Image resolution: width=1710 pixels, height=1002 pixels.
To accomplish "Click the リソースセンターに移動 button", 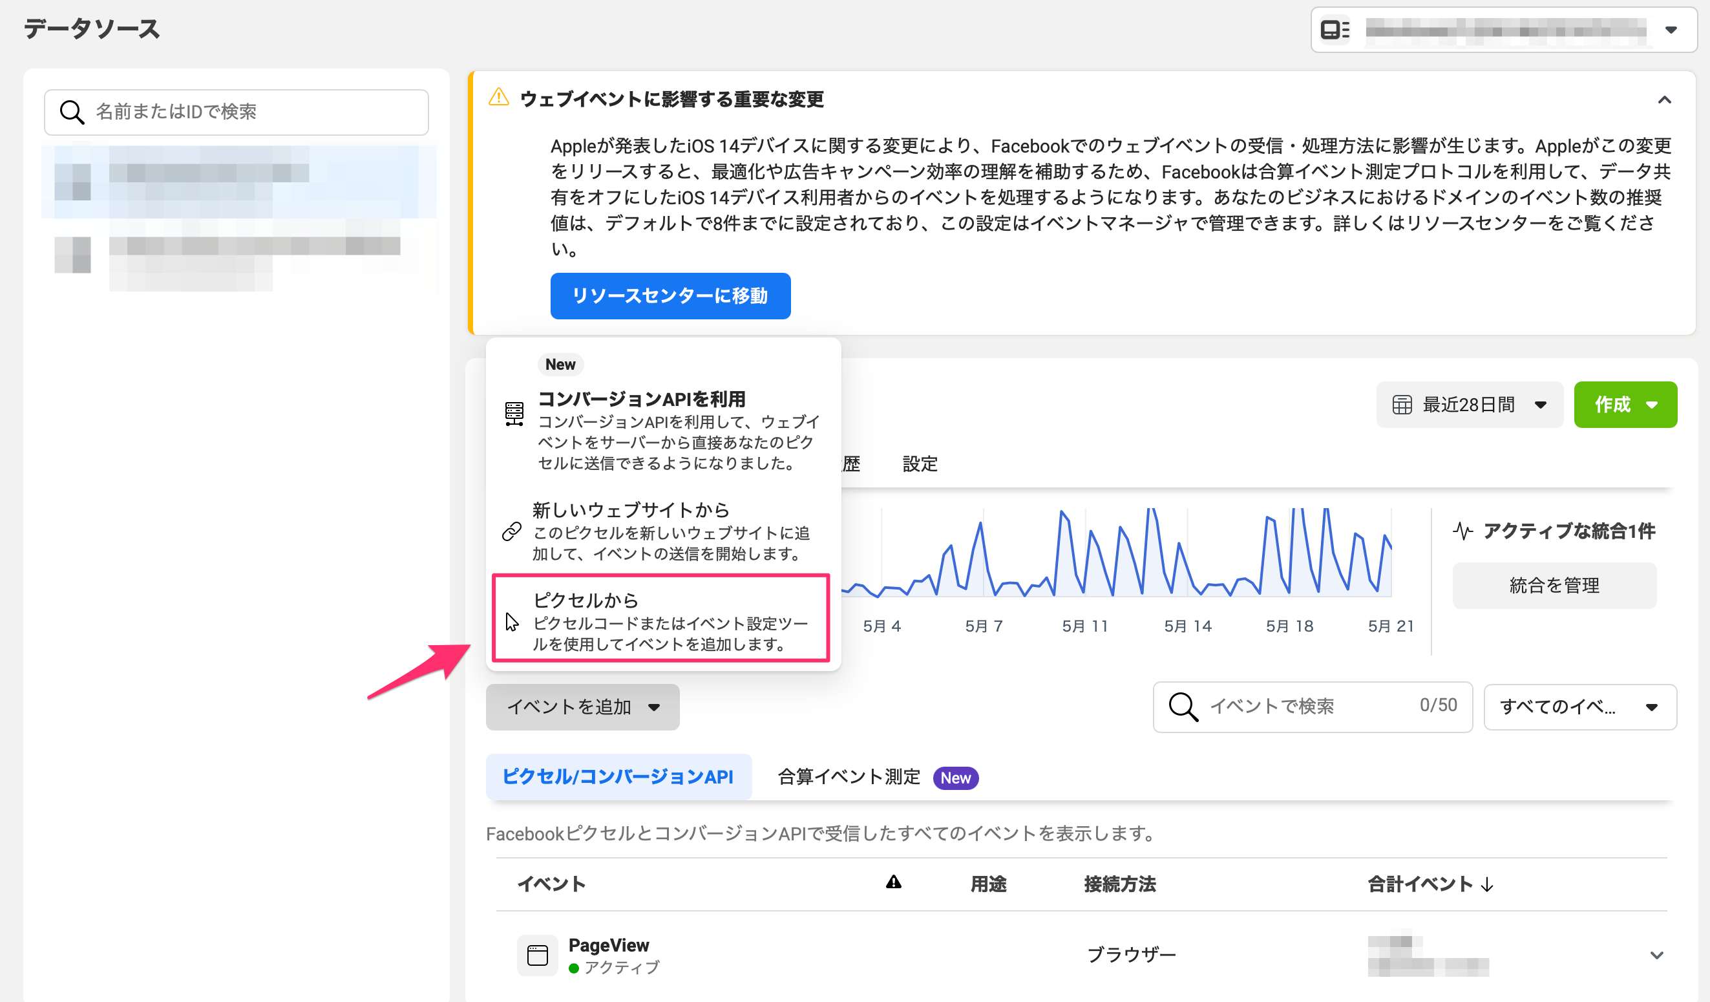I will click(x=670, y=296).
